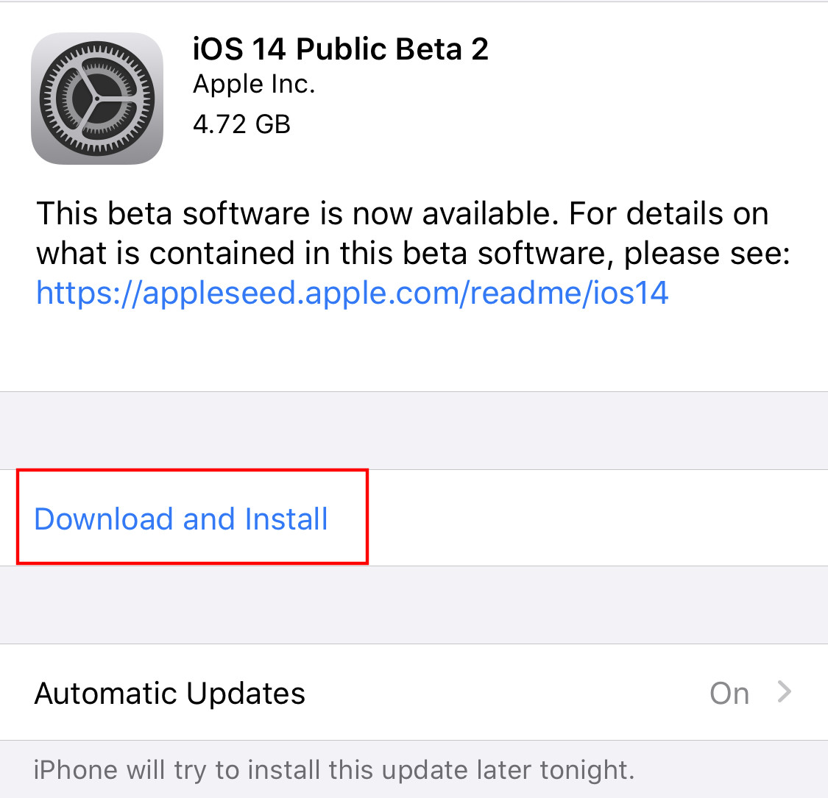Click the 'readme/ios14' end of the URL
Image resolution: width=828 pixels, height=798 pixels.
click(569, 293)
